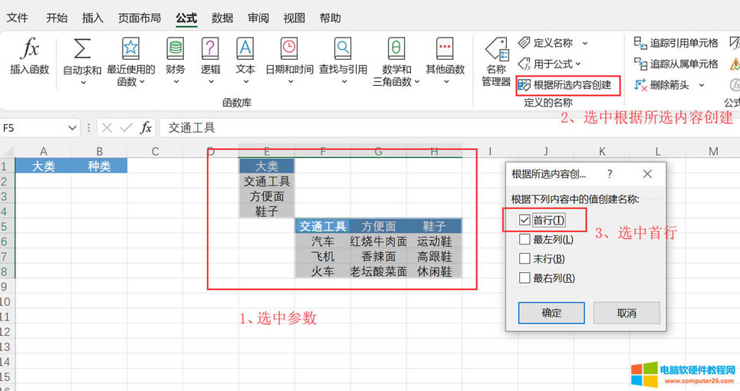
Task: Open the Logical functions icon
Action: pos(210,49)
